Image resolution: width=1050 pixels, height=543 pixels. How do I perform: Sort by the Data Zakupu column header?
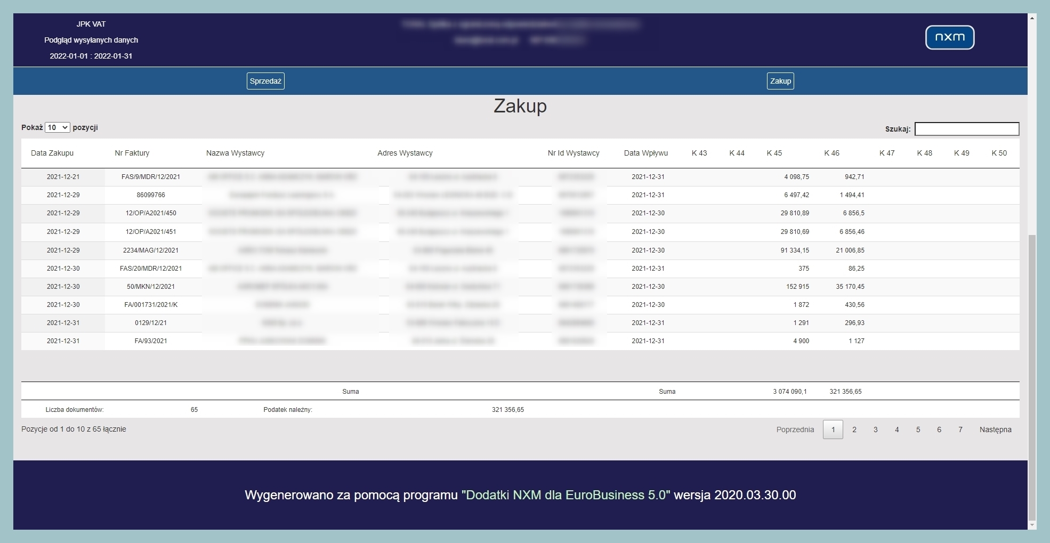[52, 153]
